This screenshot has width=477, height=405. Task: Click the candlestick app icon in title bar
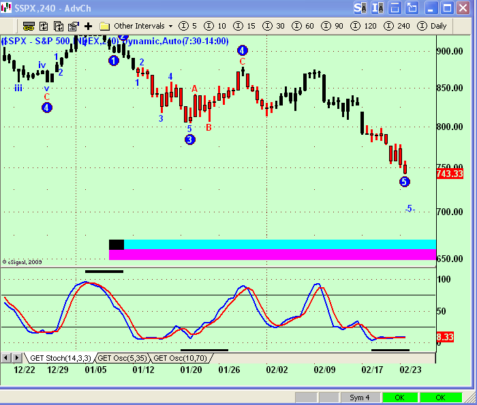(6, 8)
